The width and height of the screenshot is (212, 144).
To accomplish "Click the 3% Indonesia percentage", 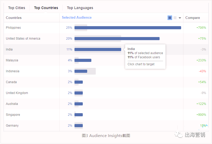I will point(70,71).
